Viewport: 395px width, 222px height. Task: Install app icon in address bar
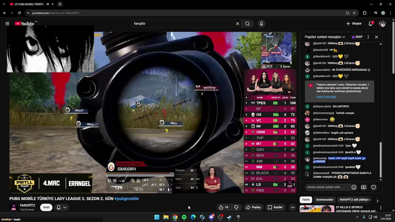point(347,13)
